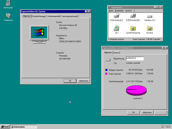Screen dimensions: 172x129
Task: Click the '1,96 GB' capacity text
Action: click(x=150, y=81)
